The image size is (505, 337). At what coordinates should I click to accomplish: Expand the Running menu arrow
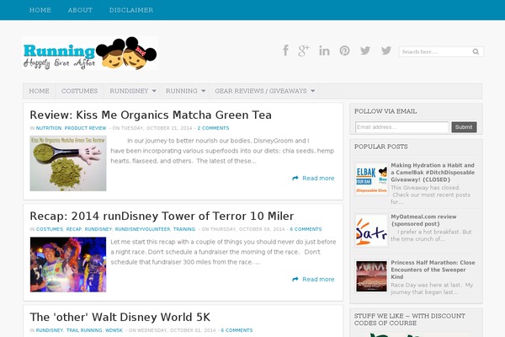click(203, 91)
